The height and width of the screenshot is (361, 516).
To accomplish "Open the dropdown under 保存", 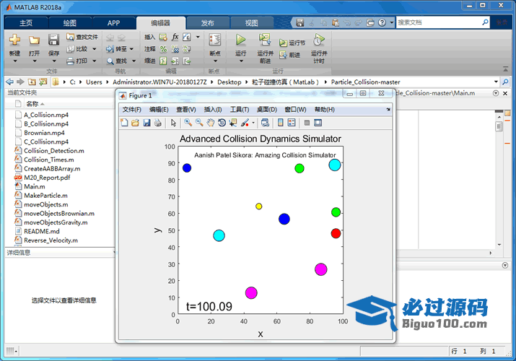I will [54, 61].
